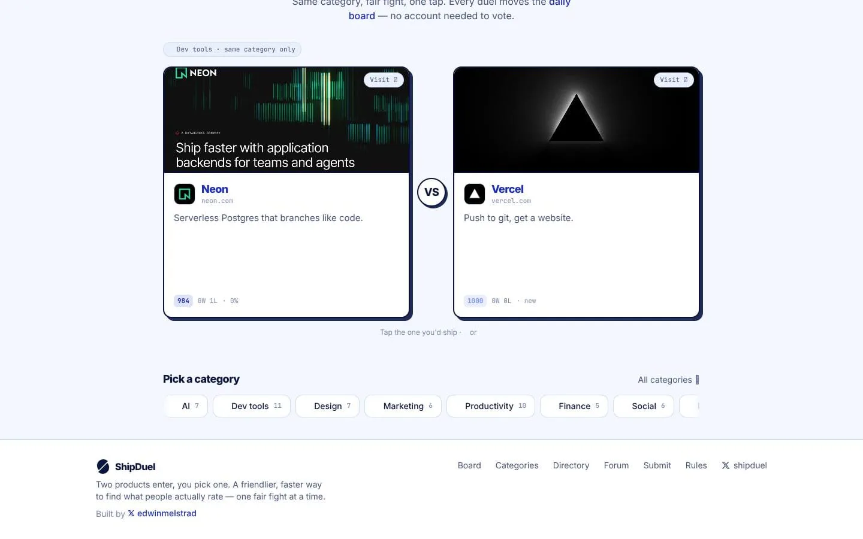This screenshot has height=539, width=863.
Task: Open the X shipduel profile link
Action: click(x=744, y=465)
